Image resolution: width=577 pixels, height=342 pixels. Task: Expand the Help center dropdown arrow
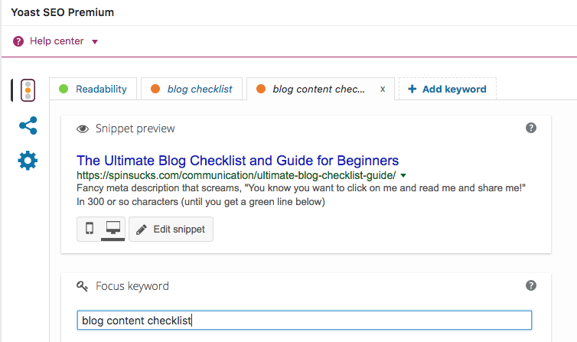click(x=95, y=42)
